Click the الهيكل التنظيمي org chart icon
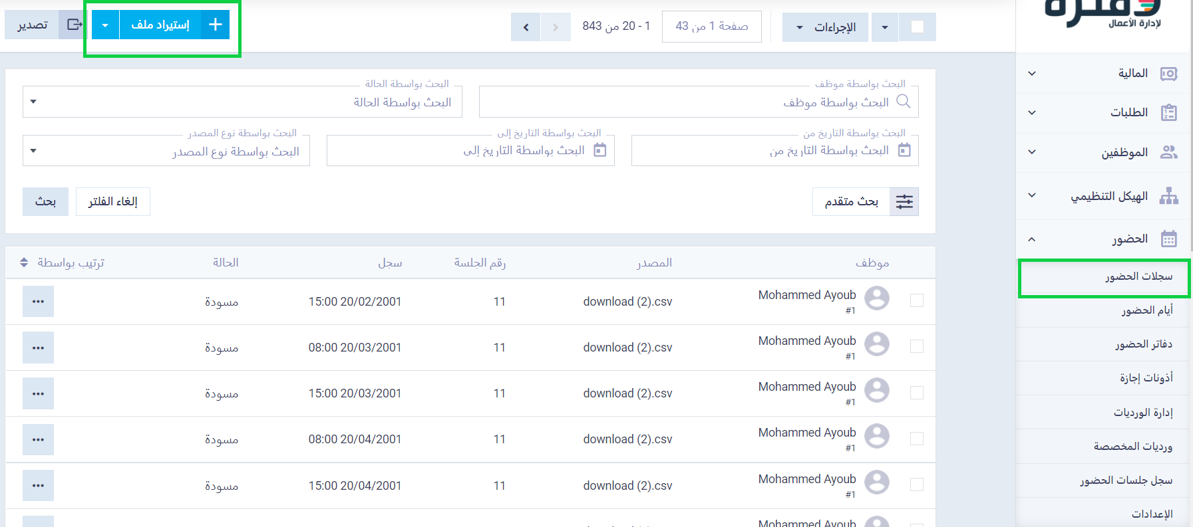Image resolution: width=1193 pixels, height=527 pixels. tap(1169, 196)
